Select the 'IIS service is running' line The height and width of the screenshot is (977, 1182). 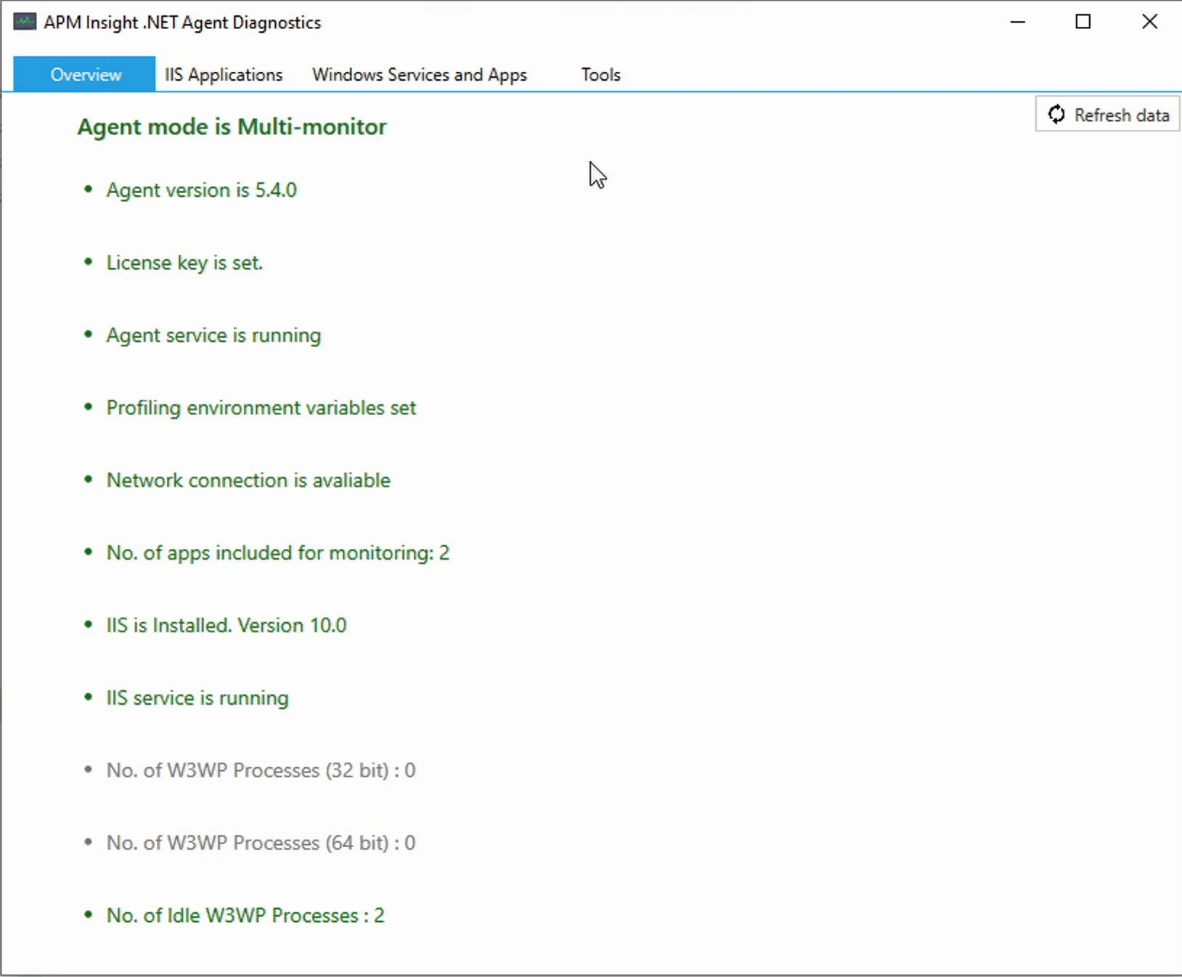(x=197, y=698)
